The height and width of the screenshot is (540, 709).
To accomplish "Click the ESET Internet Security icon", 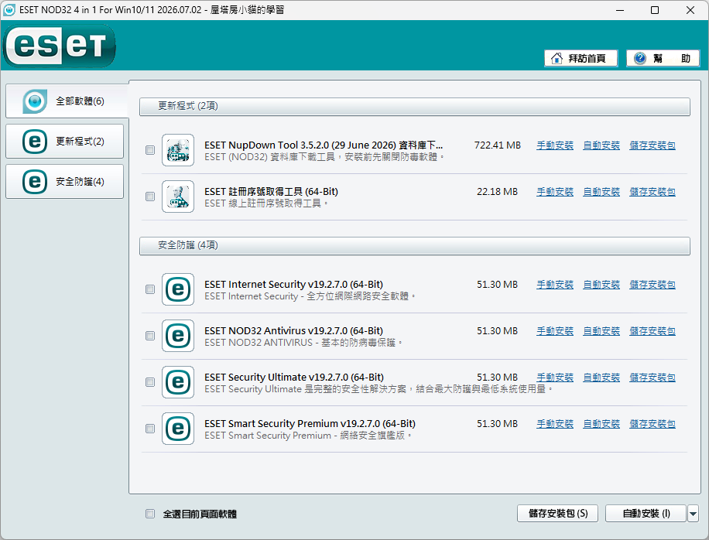I will 178,289.
